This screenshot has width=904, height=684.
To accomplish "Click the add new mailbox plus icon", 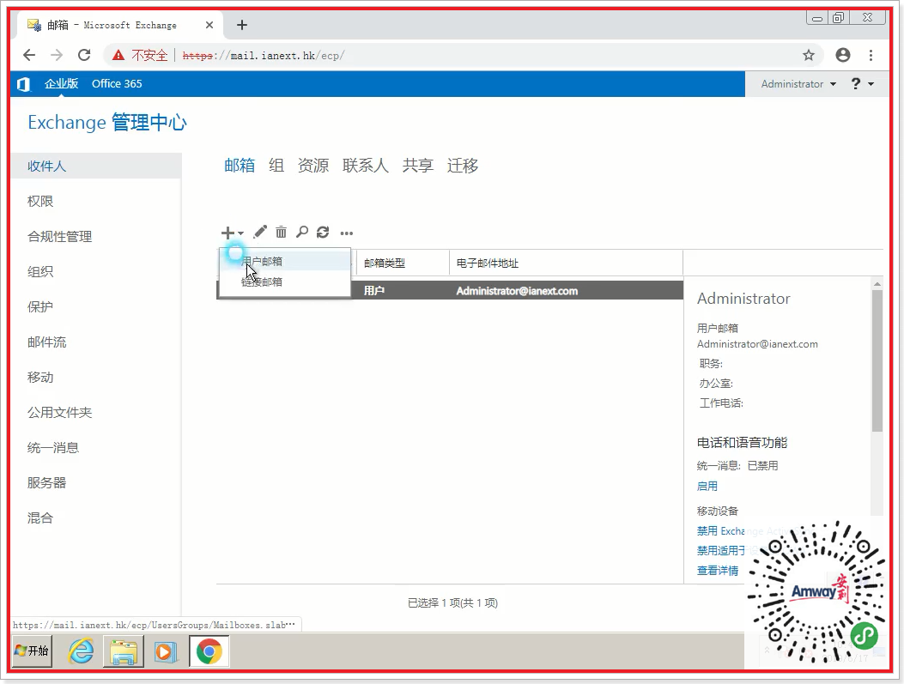I will [228, 233].
